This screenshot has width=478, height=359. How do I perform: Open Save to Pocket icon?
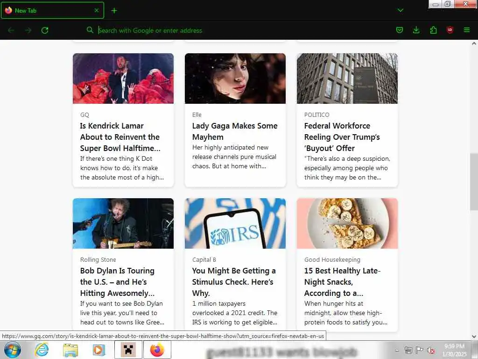tap(400, 30)
